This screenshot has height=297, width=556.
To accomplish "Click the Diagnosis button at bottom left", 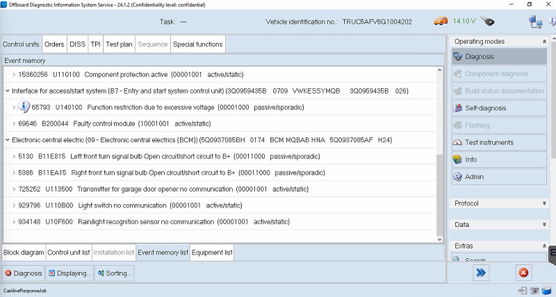I will pyautogui.click(x=24, y=273).
